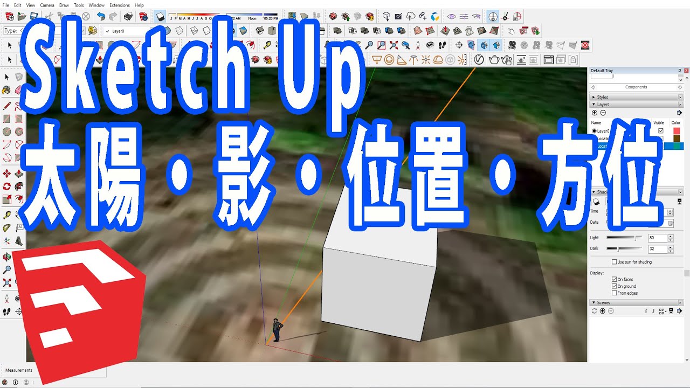Open the Edit menu

pos(18,5)
